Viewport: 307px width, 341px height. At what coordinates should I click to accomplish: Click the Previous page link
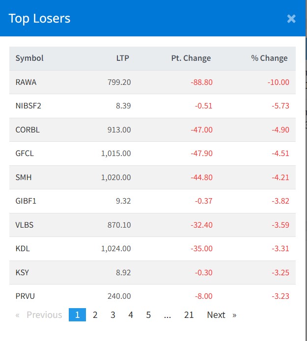[39, 315]
